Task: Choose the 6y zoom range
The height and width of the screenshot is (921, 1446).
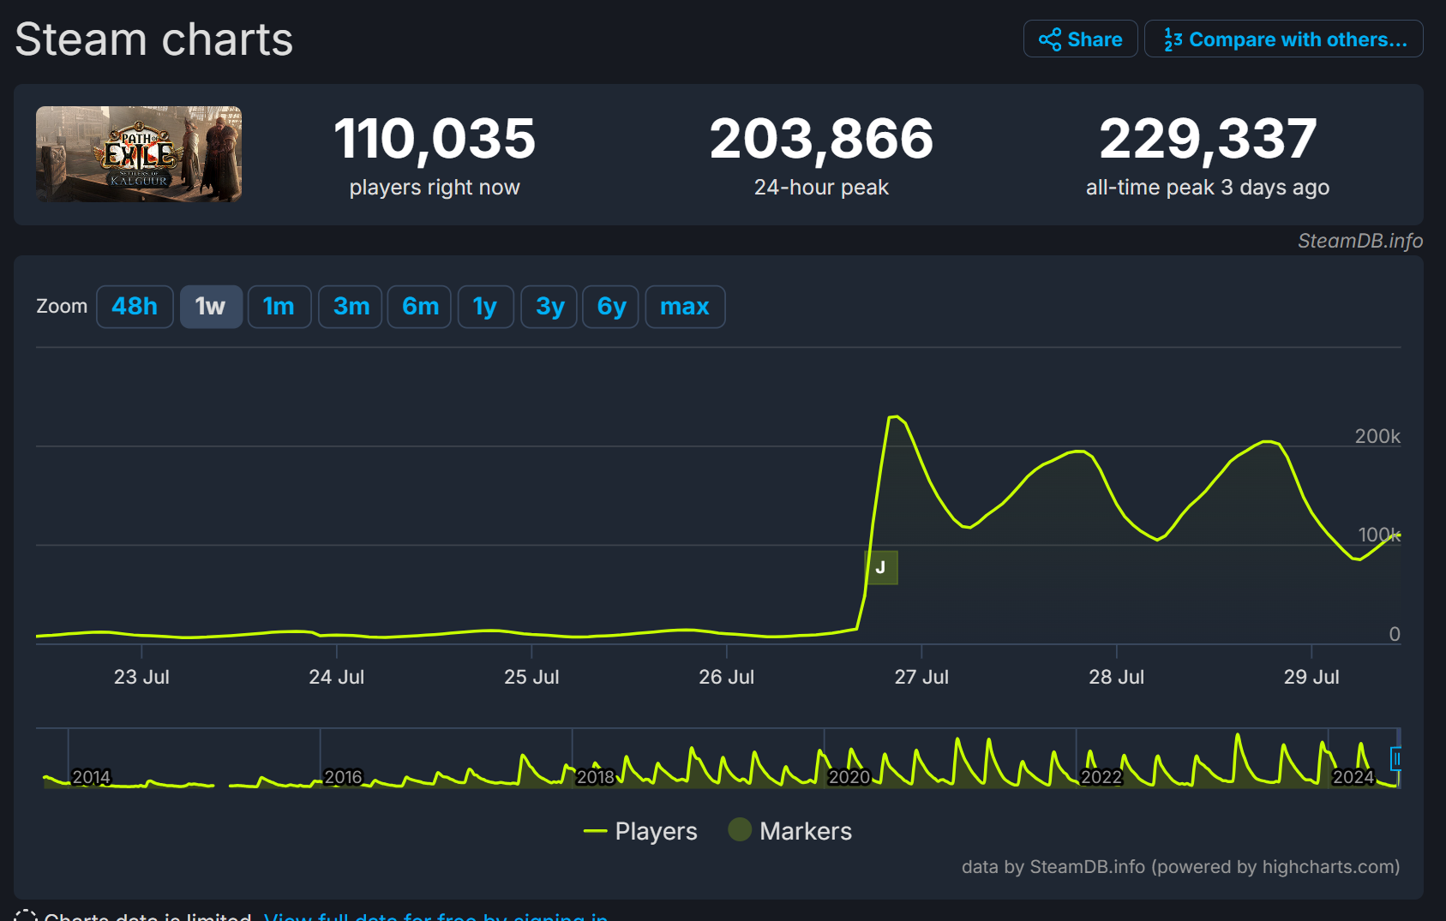Action: click(x=611, y=307)
